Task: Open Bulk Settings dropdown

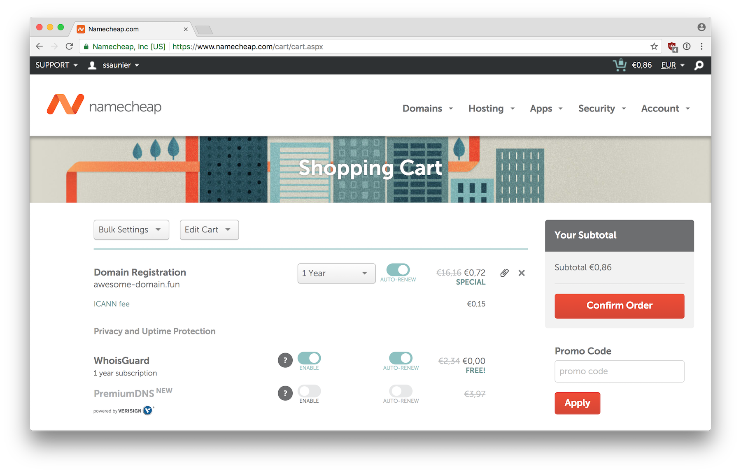Action: (x=131, y=230)
